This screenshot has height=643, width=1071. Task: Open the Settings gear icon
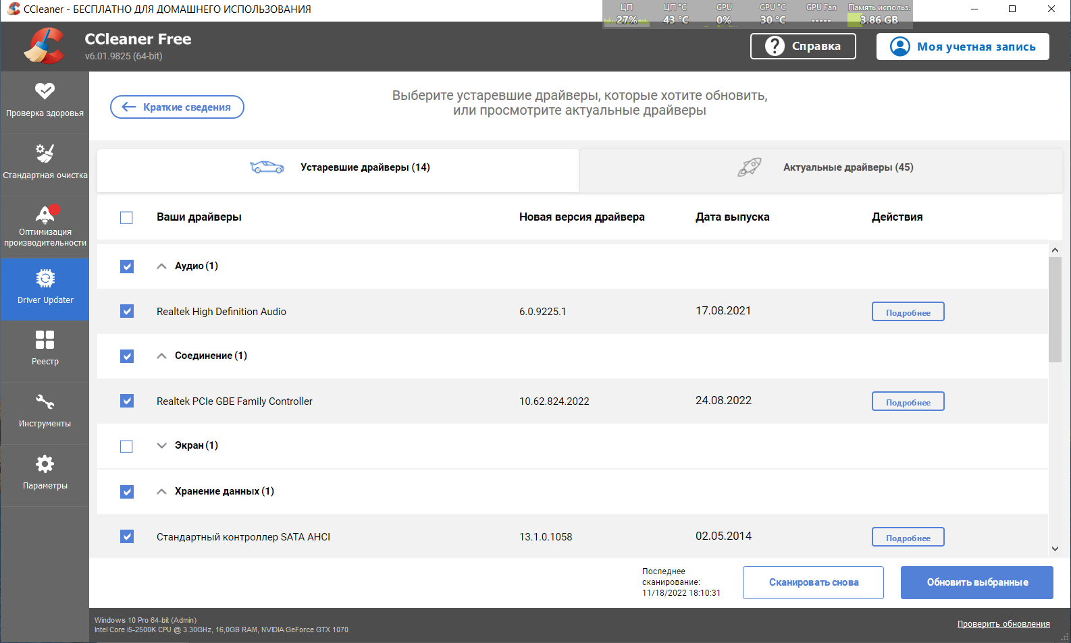tap(45, 464)
